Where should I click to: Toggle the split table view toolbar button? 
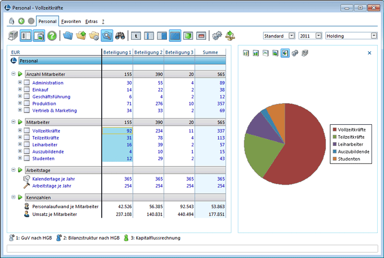point(26,36)
